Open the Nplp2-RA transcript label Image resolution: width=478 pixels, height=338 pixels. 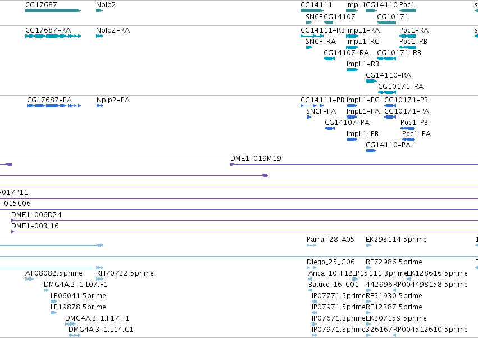pos(113,30)
